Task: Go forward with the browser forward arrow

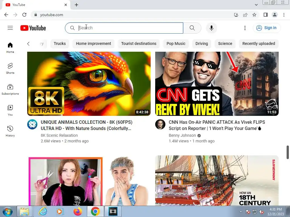Action: (x=15, y=15)
